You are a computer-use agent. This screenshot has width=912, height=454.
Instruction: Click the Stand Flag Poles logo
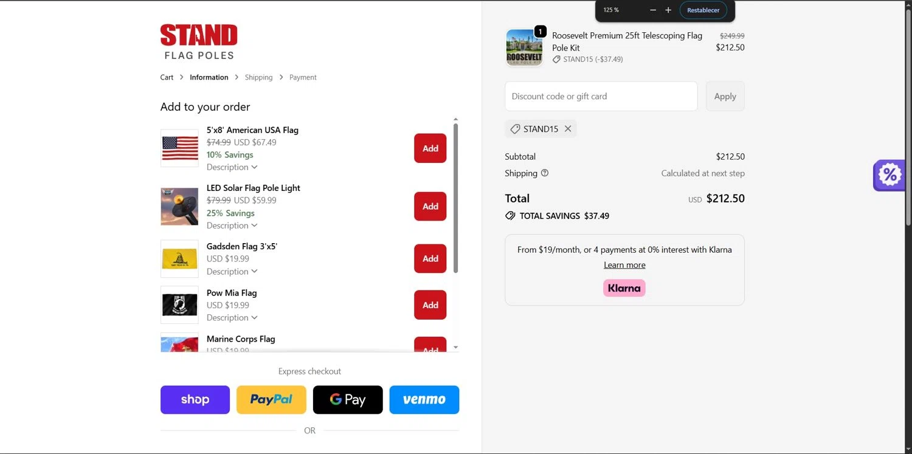pos(199,42)
